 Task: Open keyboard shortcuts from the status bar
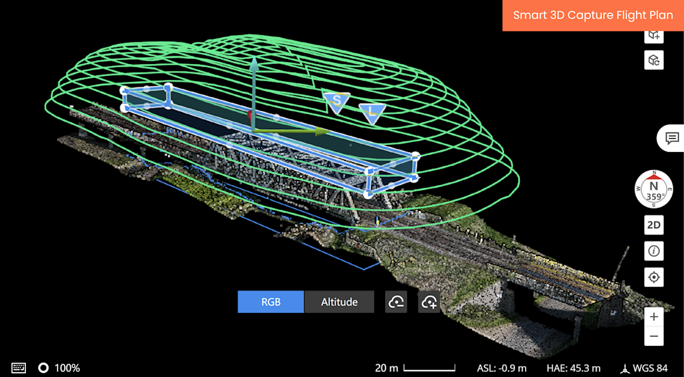[18, 367]
